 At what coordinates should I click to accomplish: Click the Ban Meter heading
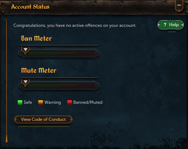coord(36,38)
